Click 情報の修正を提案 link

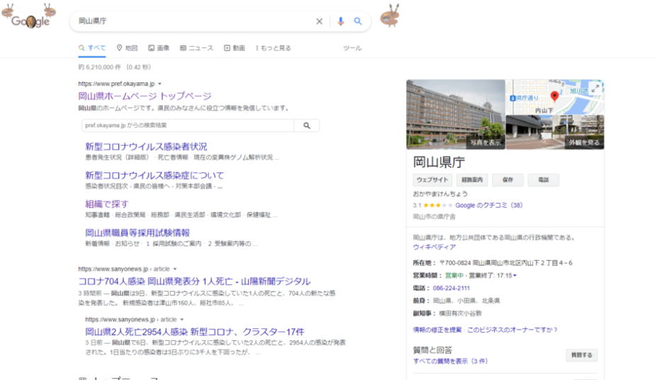click(437, 330)
